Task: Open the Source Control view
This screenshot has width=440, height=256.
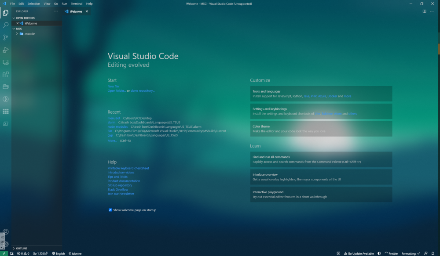Action: point(6,37)
